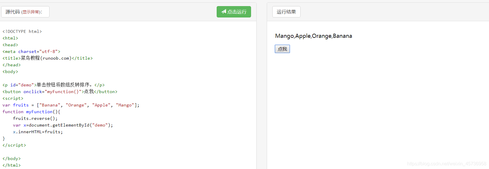Click the 运行结果 label button

click(286, 12)
